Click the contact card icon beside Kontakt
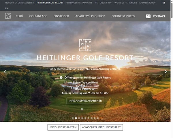This screenshot has height=138, width=173. (x=148, y=16)
